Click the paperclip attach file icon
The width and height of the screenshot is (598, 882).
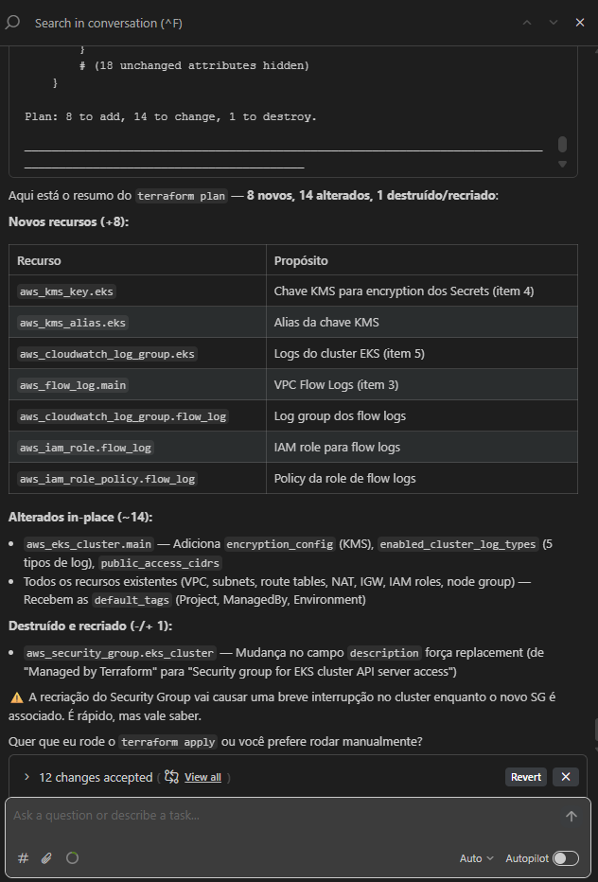[46, 857]
